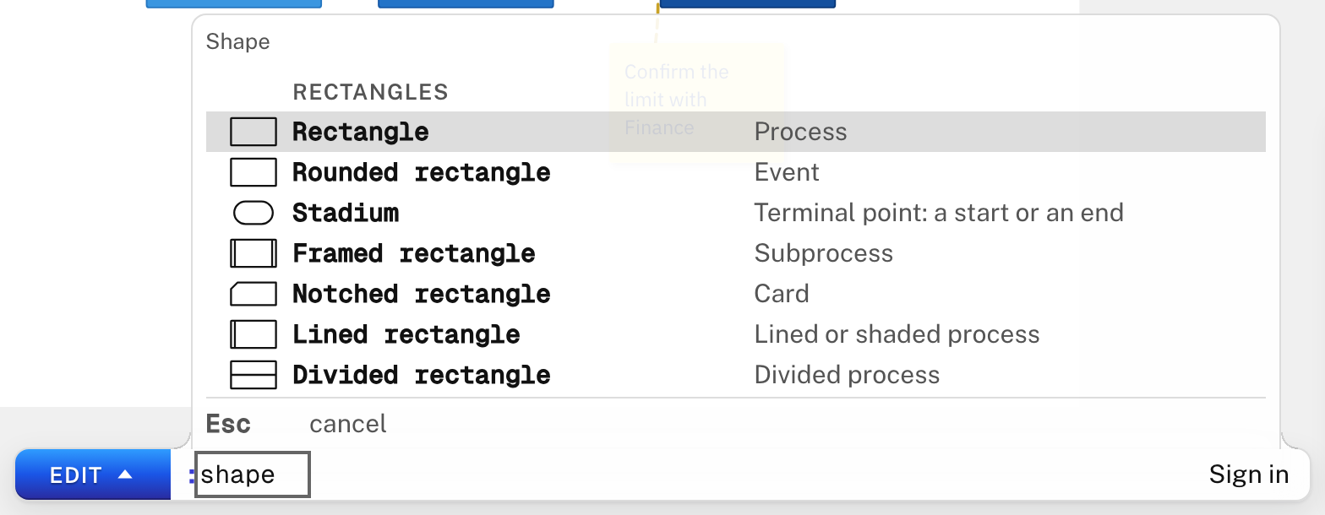Screen dimensions: 1325x515
Task: Expand the arrow next to EDIT
Action: coord(125,474)
